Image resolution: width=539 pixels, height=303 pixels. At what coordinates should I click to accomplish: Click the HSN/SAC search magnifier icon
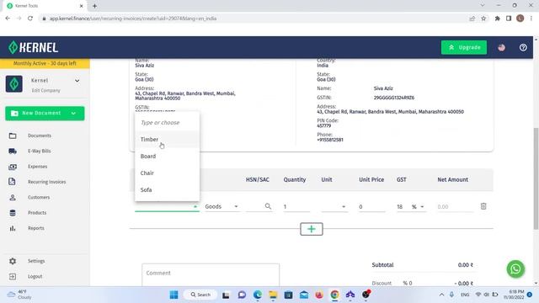pos(268,206)
